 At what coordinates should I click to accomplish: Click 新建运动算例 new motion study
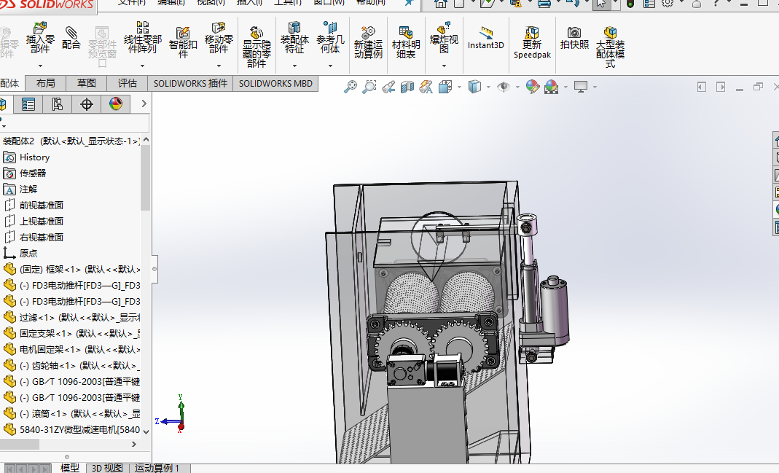pos(368,42)
